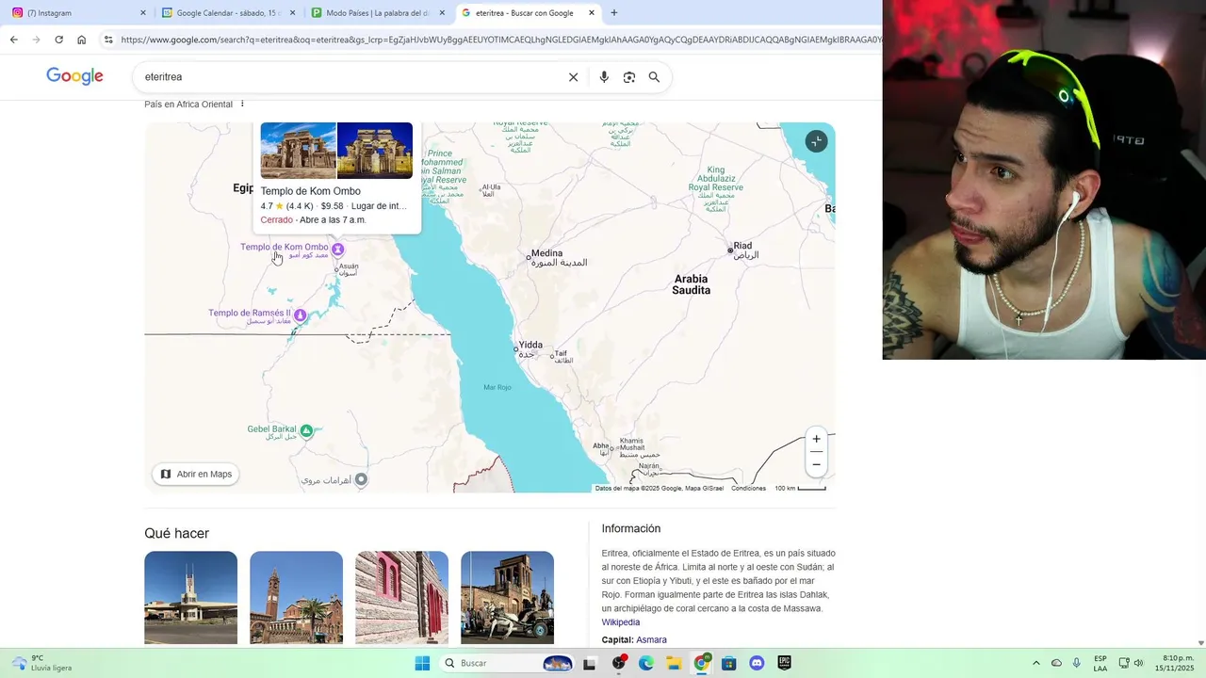Open the weather widget showing Lluvia ligera
The height and width of the screenshot is (678, 1206).
pos(42,663)
